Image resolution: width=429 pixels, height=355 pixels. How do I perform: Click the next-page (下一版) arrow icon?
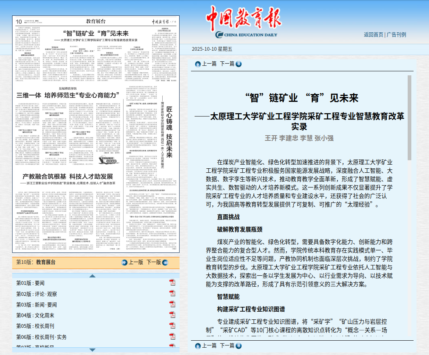[164, 262]
